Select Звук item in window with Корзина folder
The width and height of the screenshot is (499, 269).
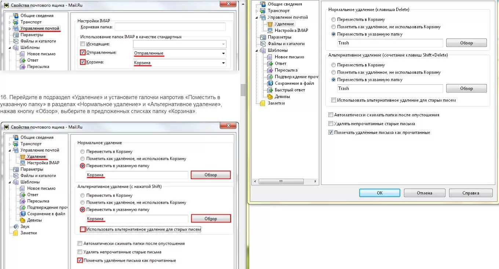(25, 226)
